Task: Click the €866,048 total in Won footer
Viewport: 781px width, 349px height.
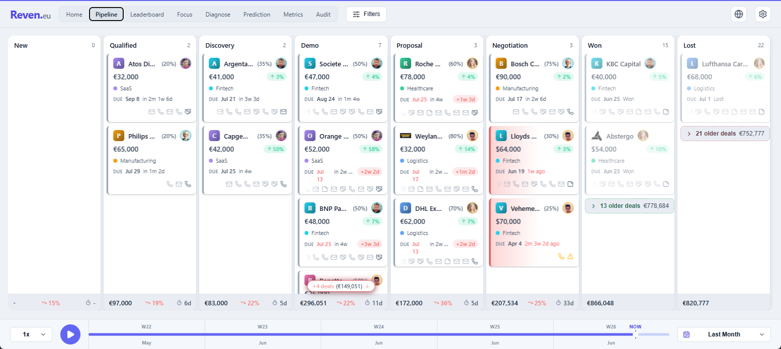Action: coord(600,303)
